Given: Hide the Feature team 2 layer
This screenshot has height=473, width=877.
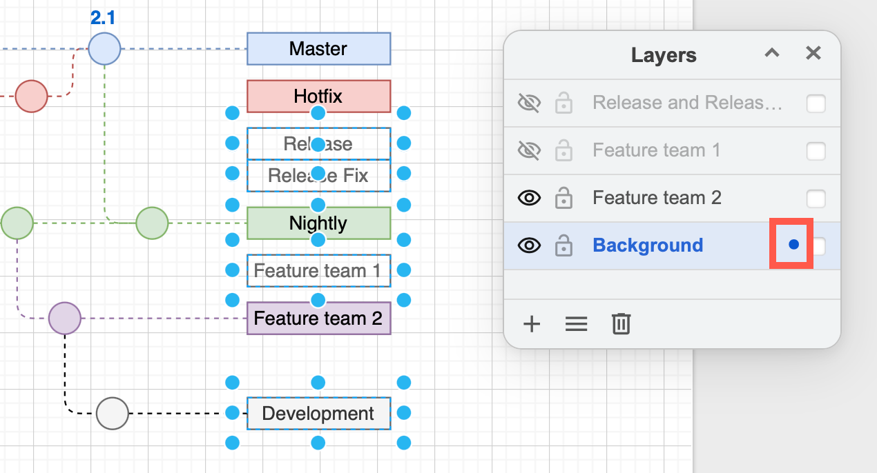Looking at the screenshot, I should (528, 198).
